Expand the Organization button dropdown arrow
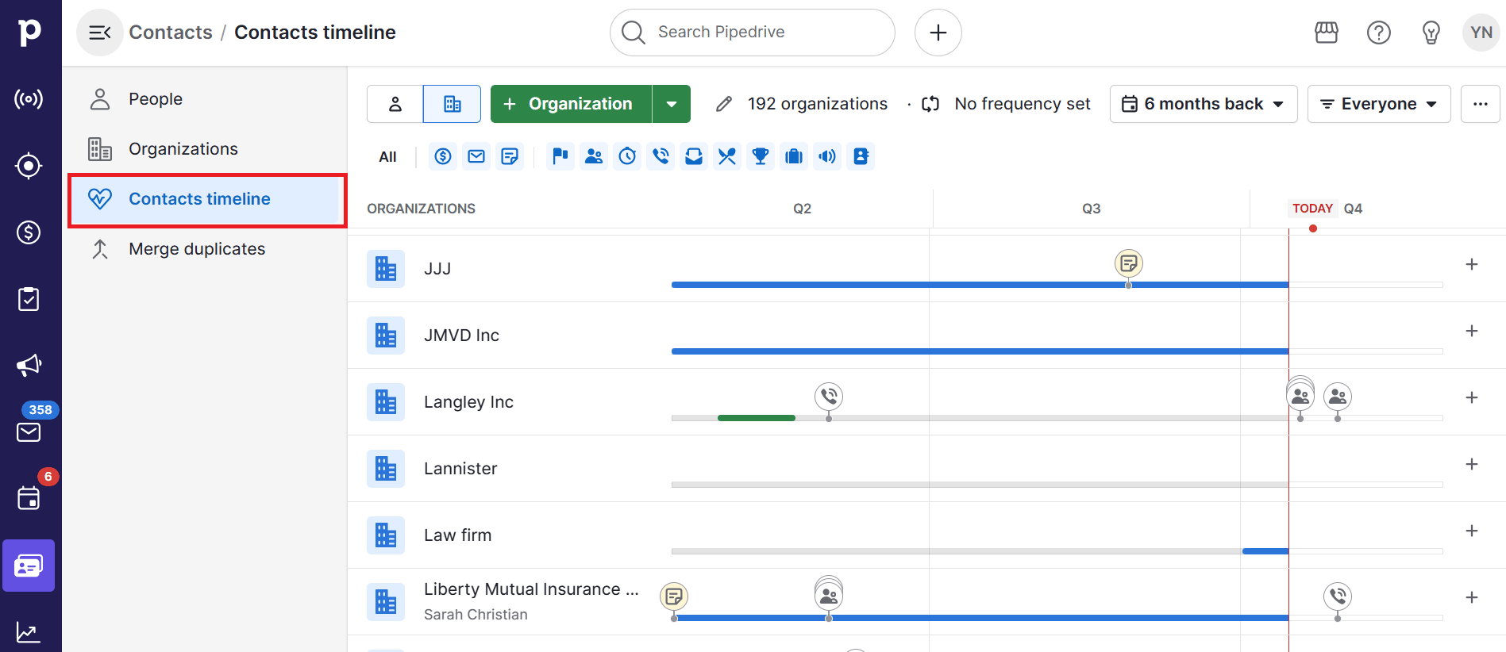 click(672, 104)
